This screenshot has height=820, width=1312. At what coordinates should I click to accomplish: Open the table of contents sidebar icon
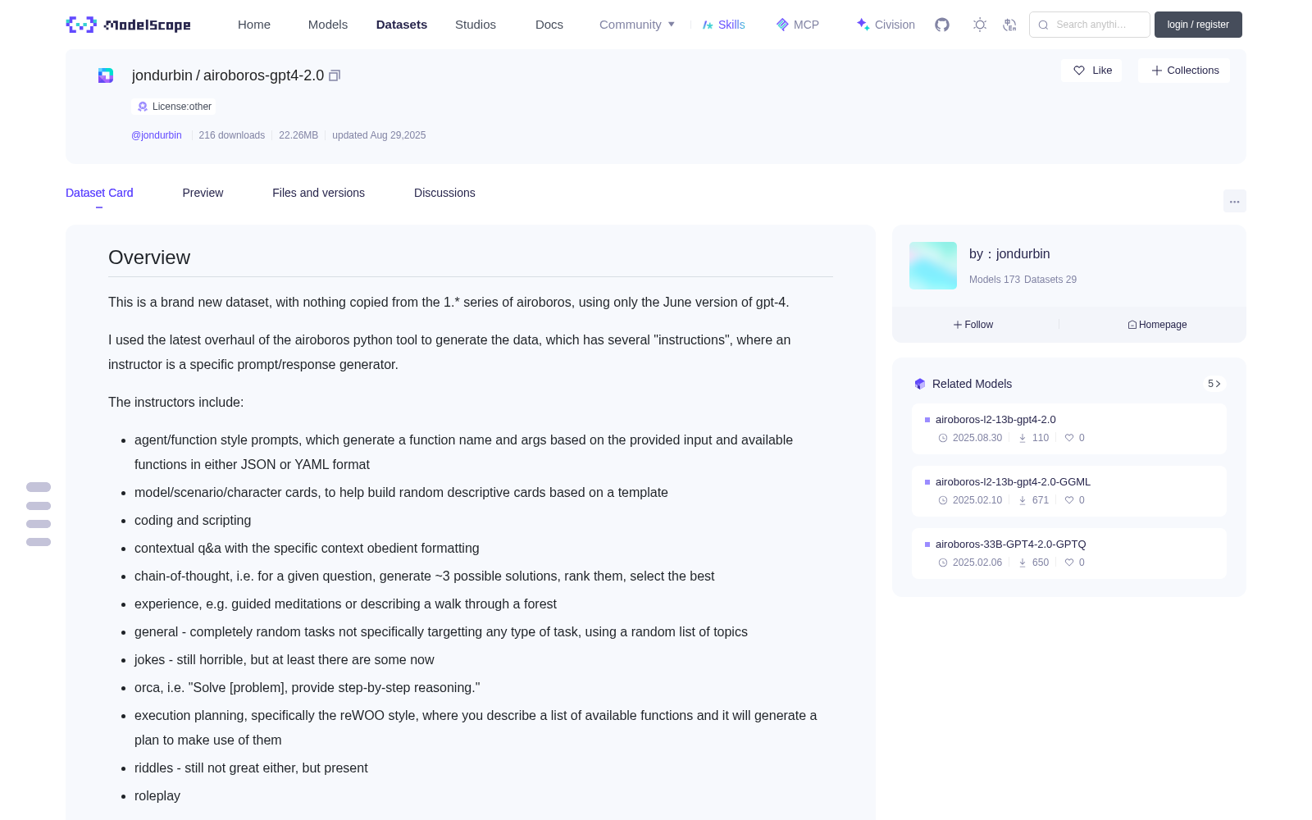pyautogui.click(x=39, y=514)
